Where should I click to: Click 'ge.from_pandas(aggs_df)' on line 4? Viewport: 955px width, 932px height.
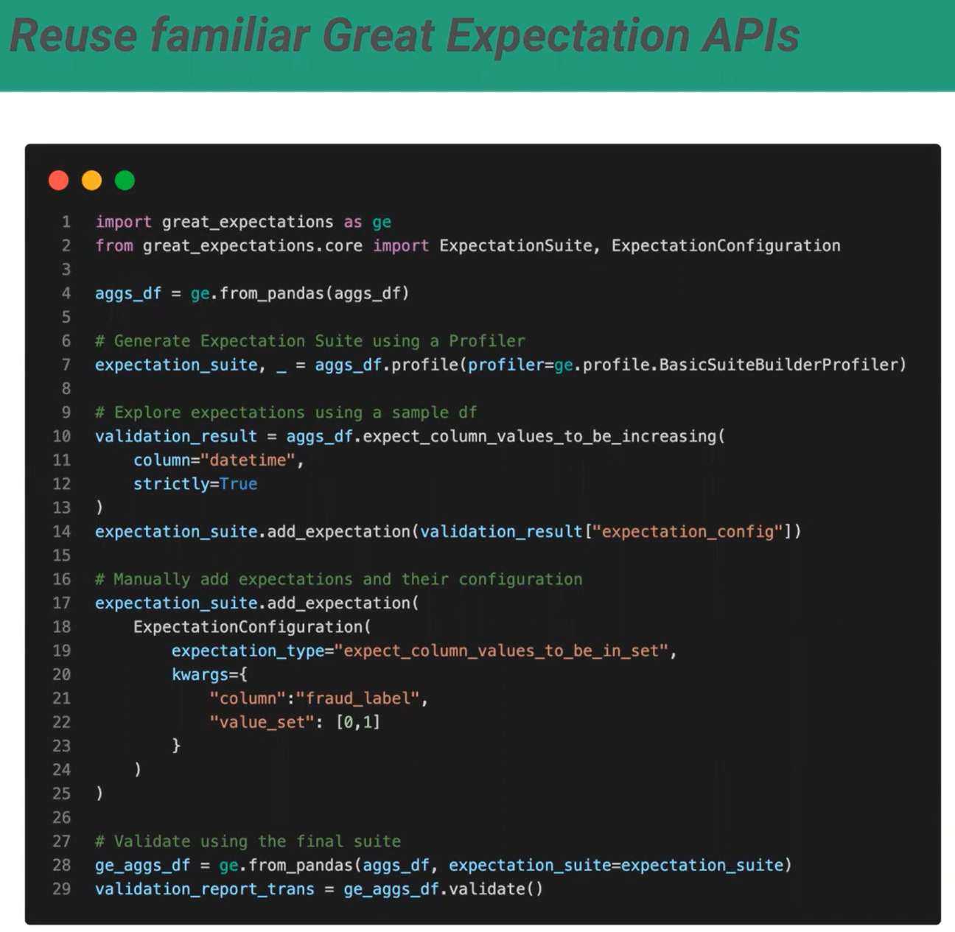pyautogui.click(x=300, y=293)
